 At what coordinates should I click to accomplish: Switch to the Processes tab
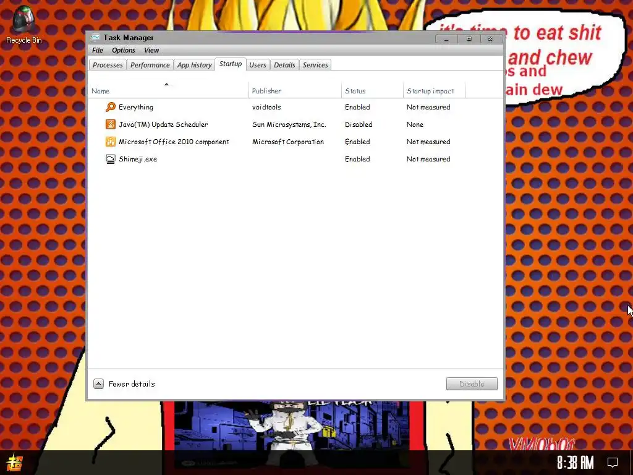108,65
